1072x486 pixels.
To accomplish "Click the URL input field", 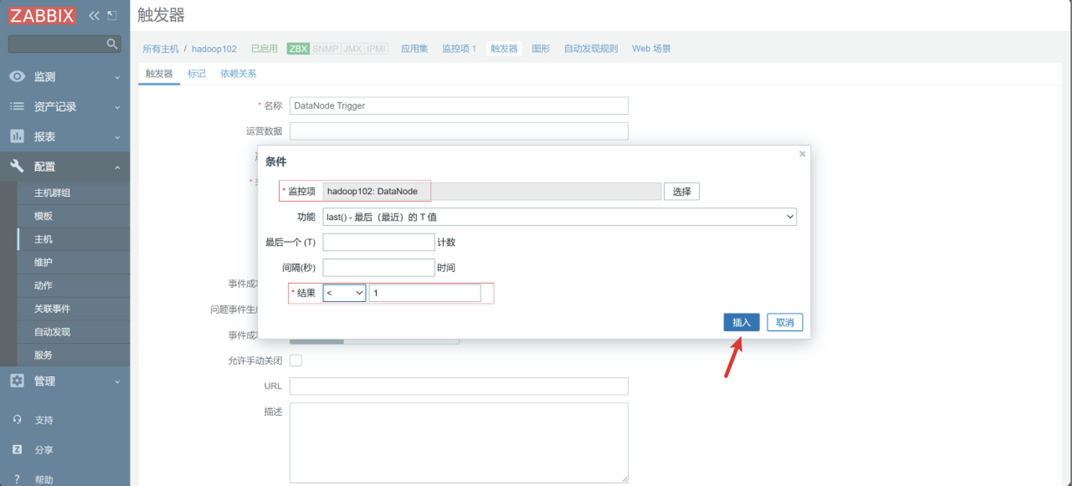I will pos(459,386).
